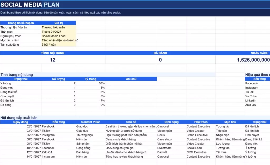
Task: Select the 'Ngày đăng' column header
Action: pos(21,122)
